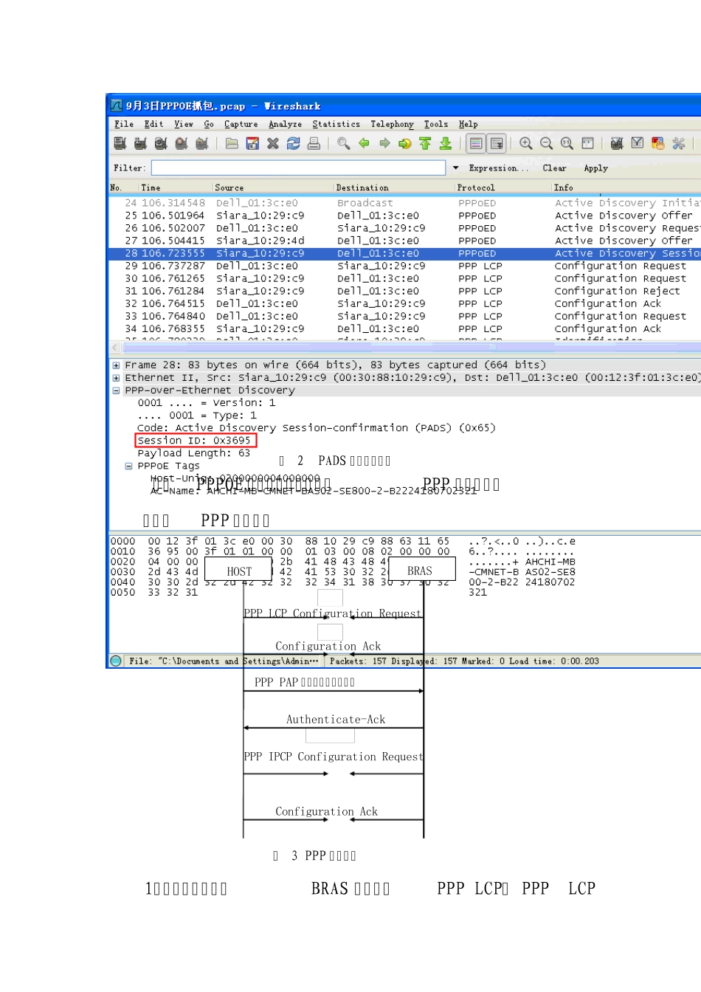Open the Telephony menu

coord(392,124)
